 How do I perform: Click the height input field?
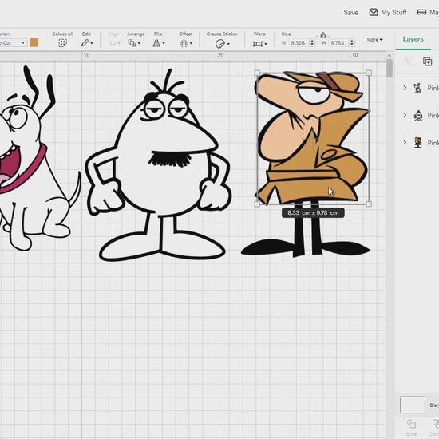coord(338,43)
